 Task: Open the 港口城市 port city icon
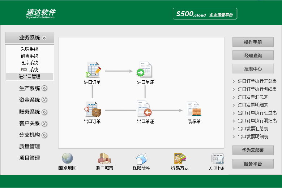click(x=104, y=158)
